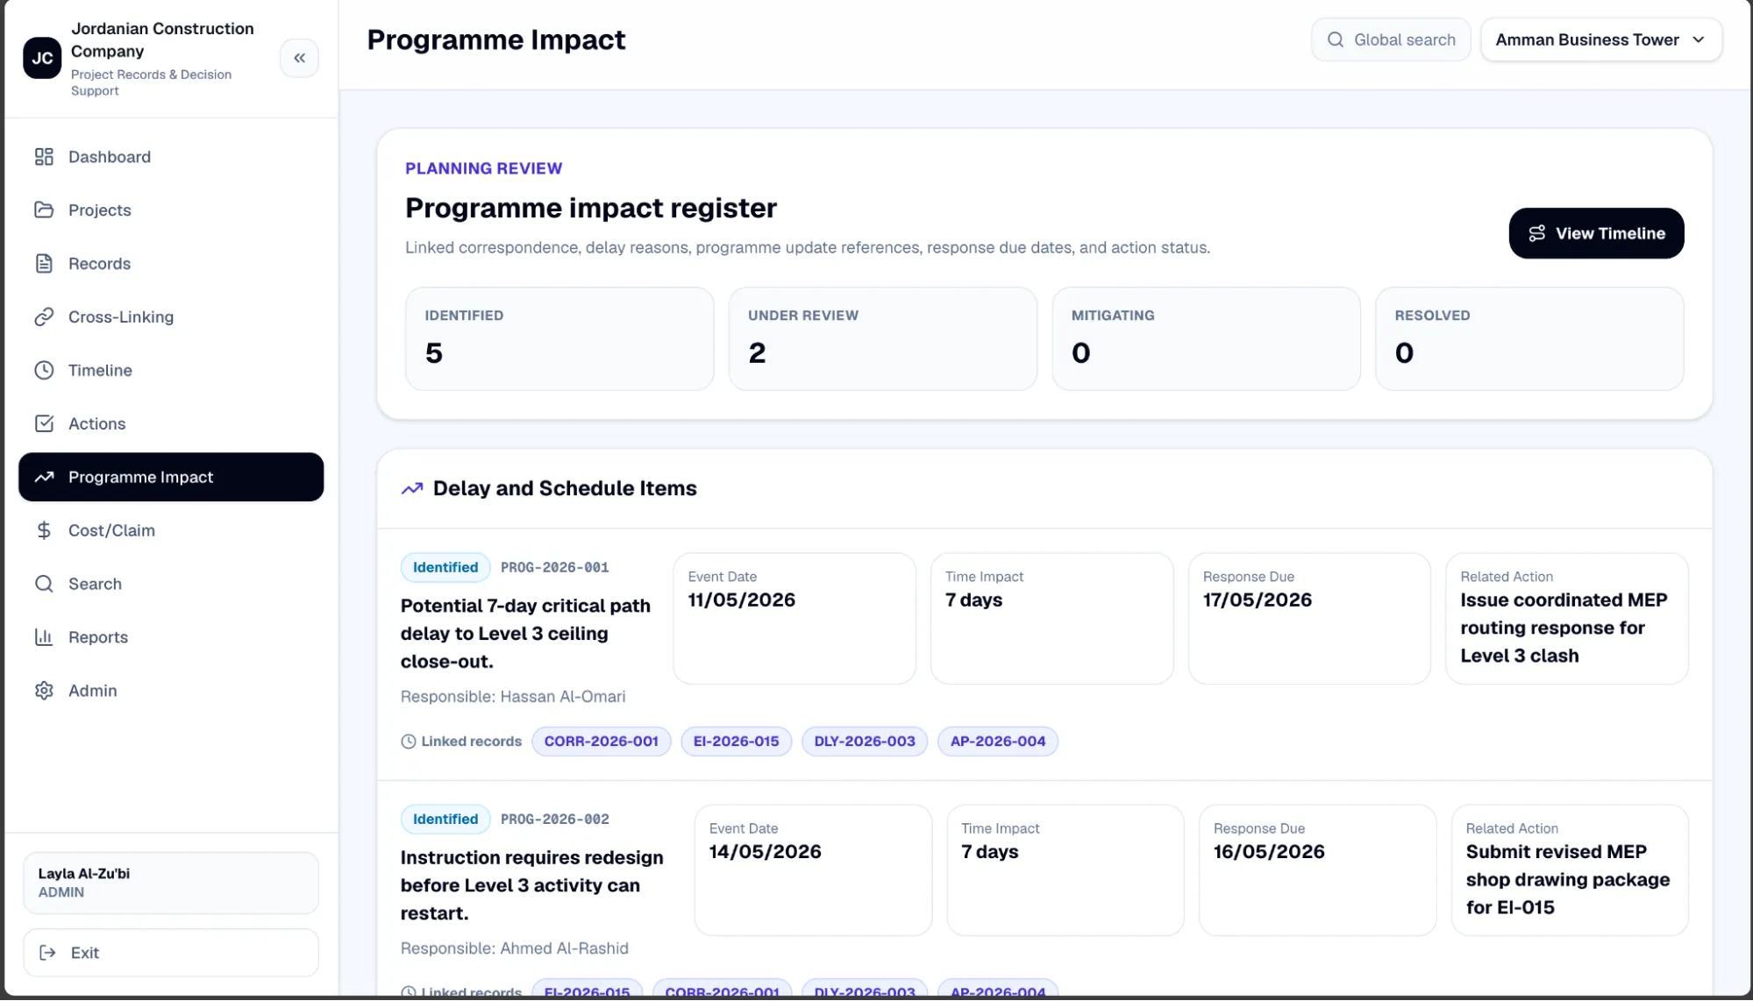Click Response Due 16/05/2026

[1317, 870]
